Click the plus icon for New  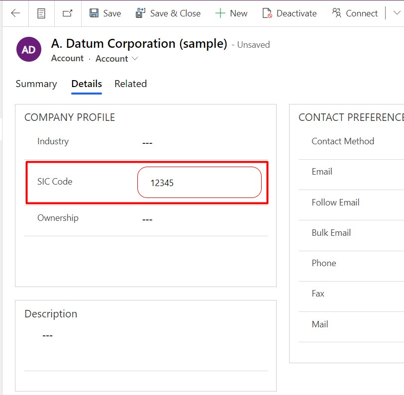[220, 13]
